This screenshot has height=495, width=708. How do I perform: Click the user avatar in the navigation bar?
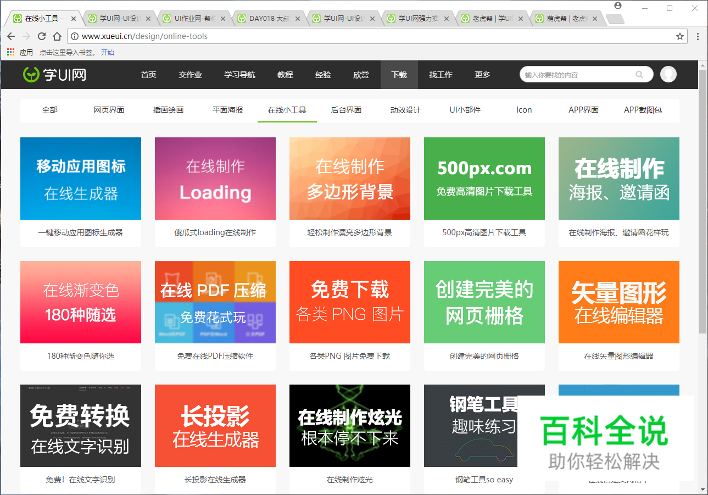pos(668,74)
